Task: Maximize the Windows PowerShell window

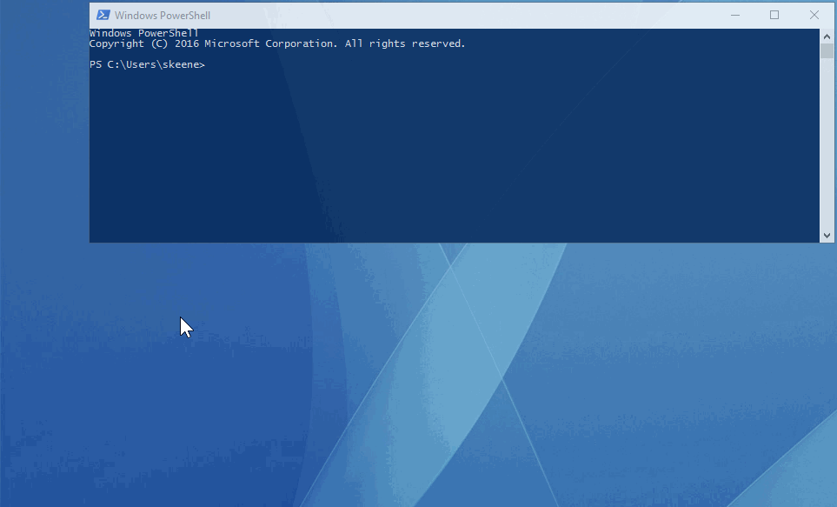Action: tap(774, 15)
